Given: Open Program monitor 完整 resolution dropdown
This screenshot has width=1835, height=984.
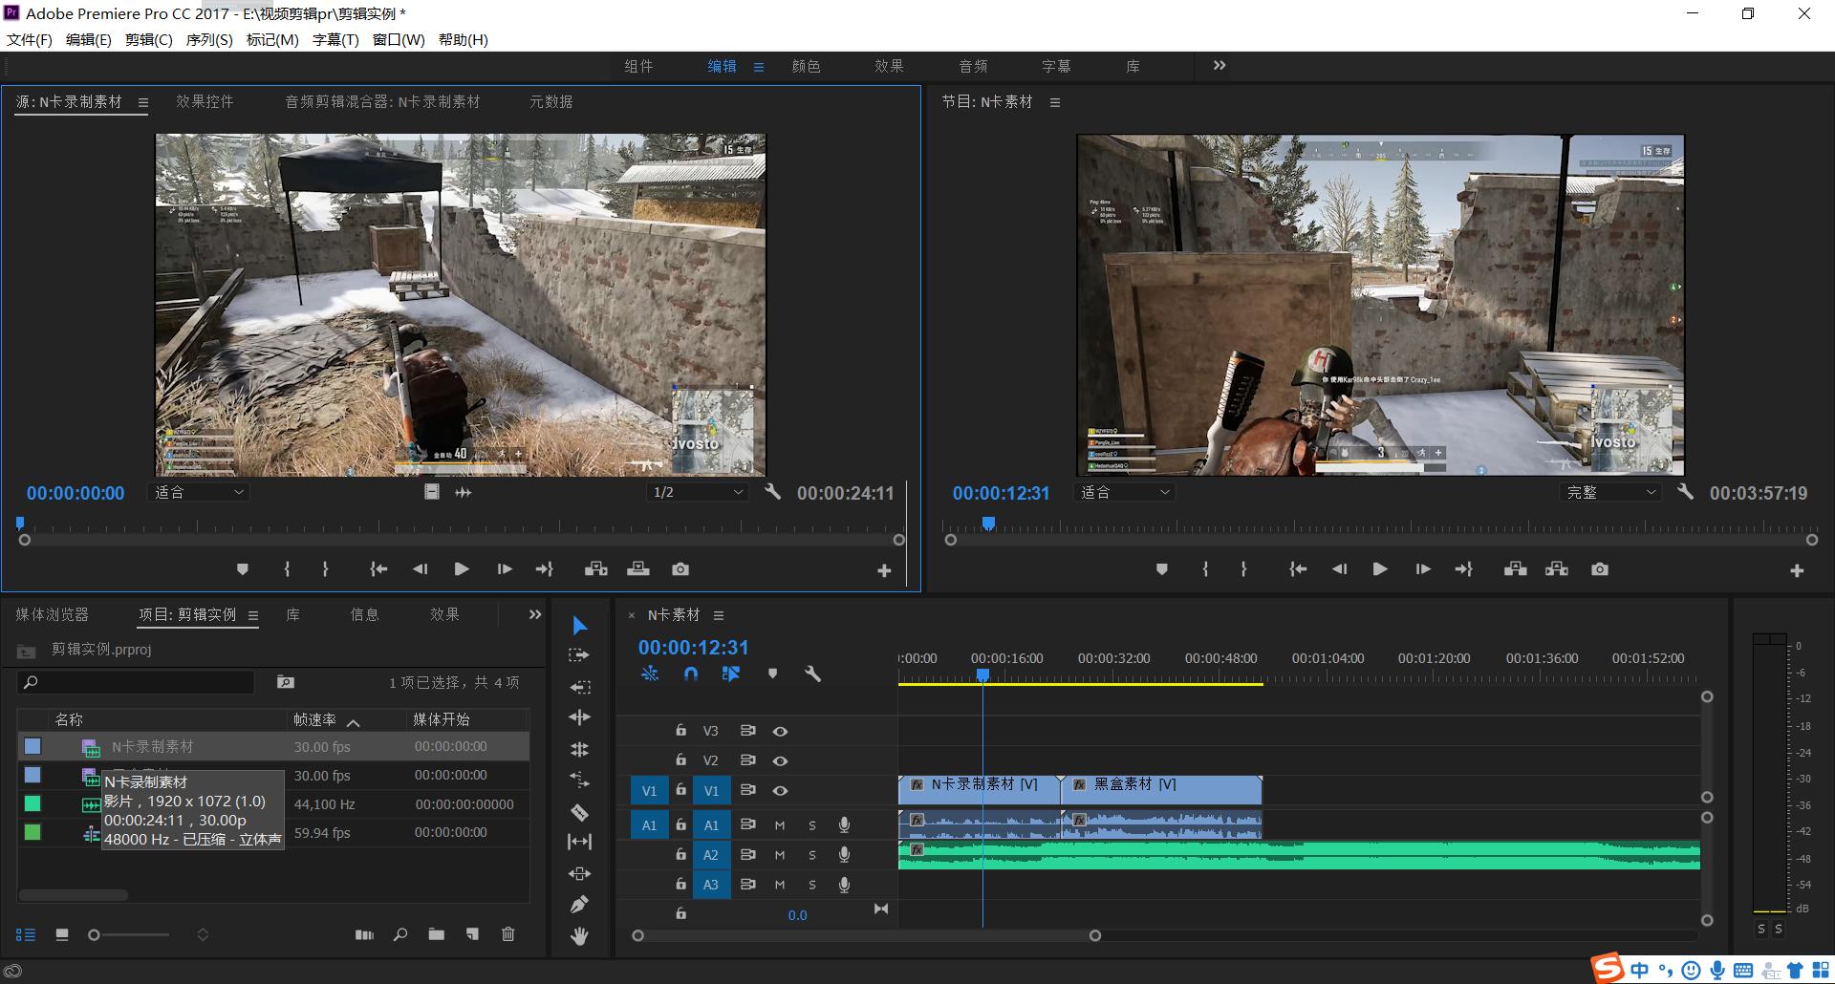Looking at the screenshot, I should click(x=1610, y=492).
